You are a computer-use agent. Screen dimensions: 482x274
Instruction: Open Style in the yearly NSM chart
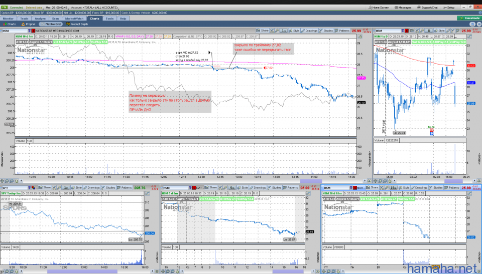tap(440, 31)
